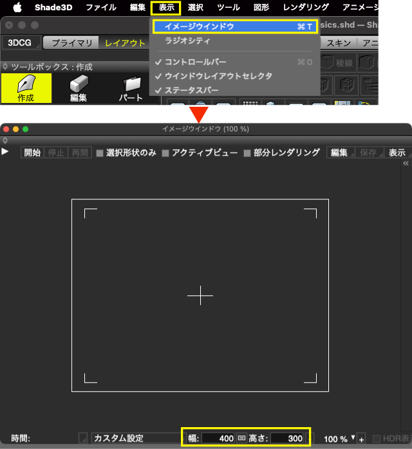Enable アクティブビュー checkbox
Viewport: 412px width, 449px height.
[x=165, y=153]
